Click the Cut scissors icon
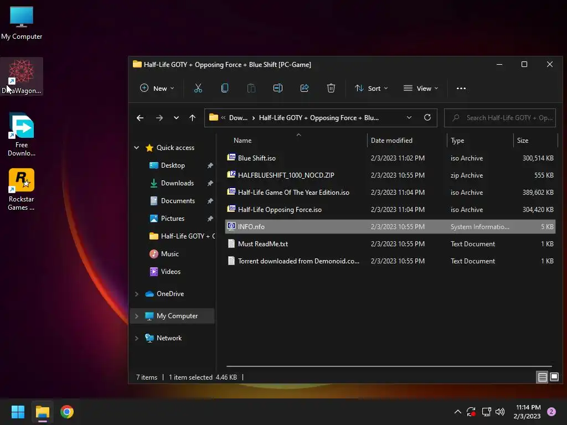The height and width of the screenshot is (425, 567). [198, 88]
